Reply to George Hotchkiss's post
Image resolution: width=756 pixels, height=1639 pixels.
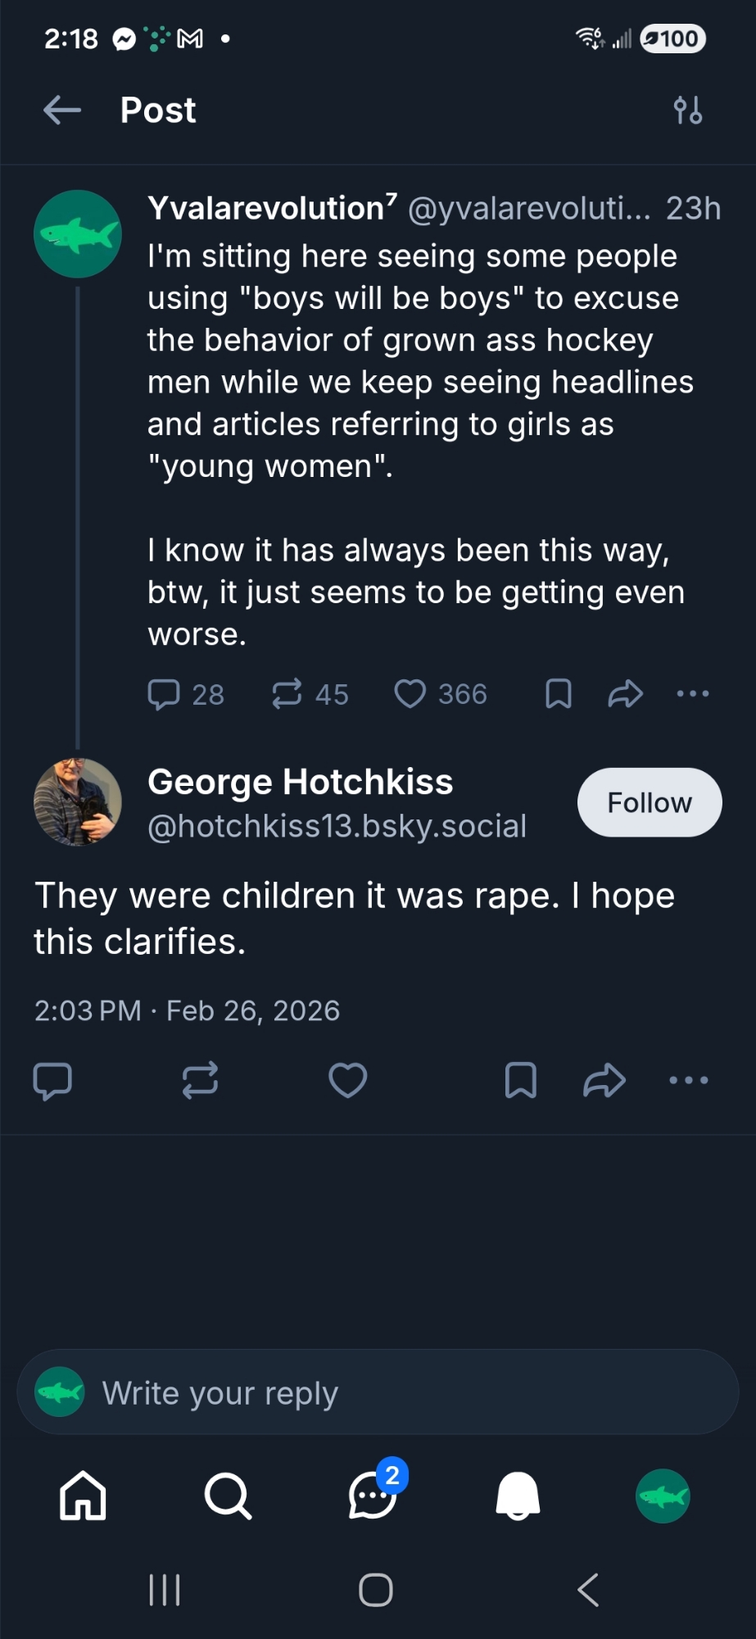[52, 1080]
